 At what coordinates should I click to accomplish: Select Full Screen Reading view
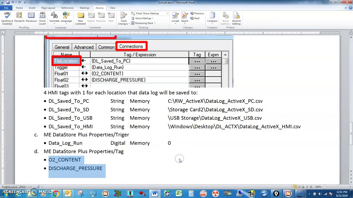coord(299,187)
